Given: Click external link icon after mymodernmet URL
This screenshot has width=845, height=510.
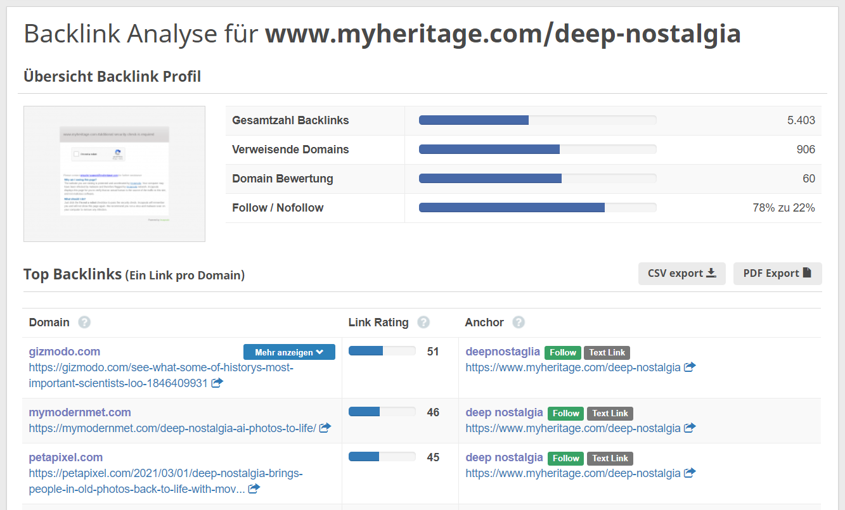Looking at the screenshot, I should coord(325,428).
